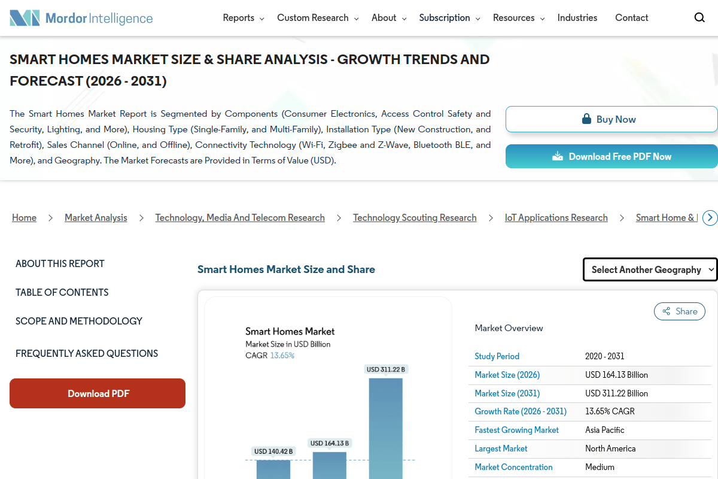Open the Resources menu

pos(514,18)
